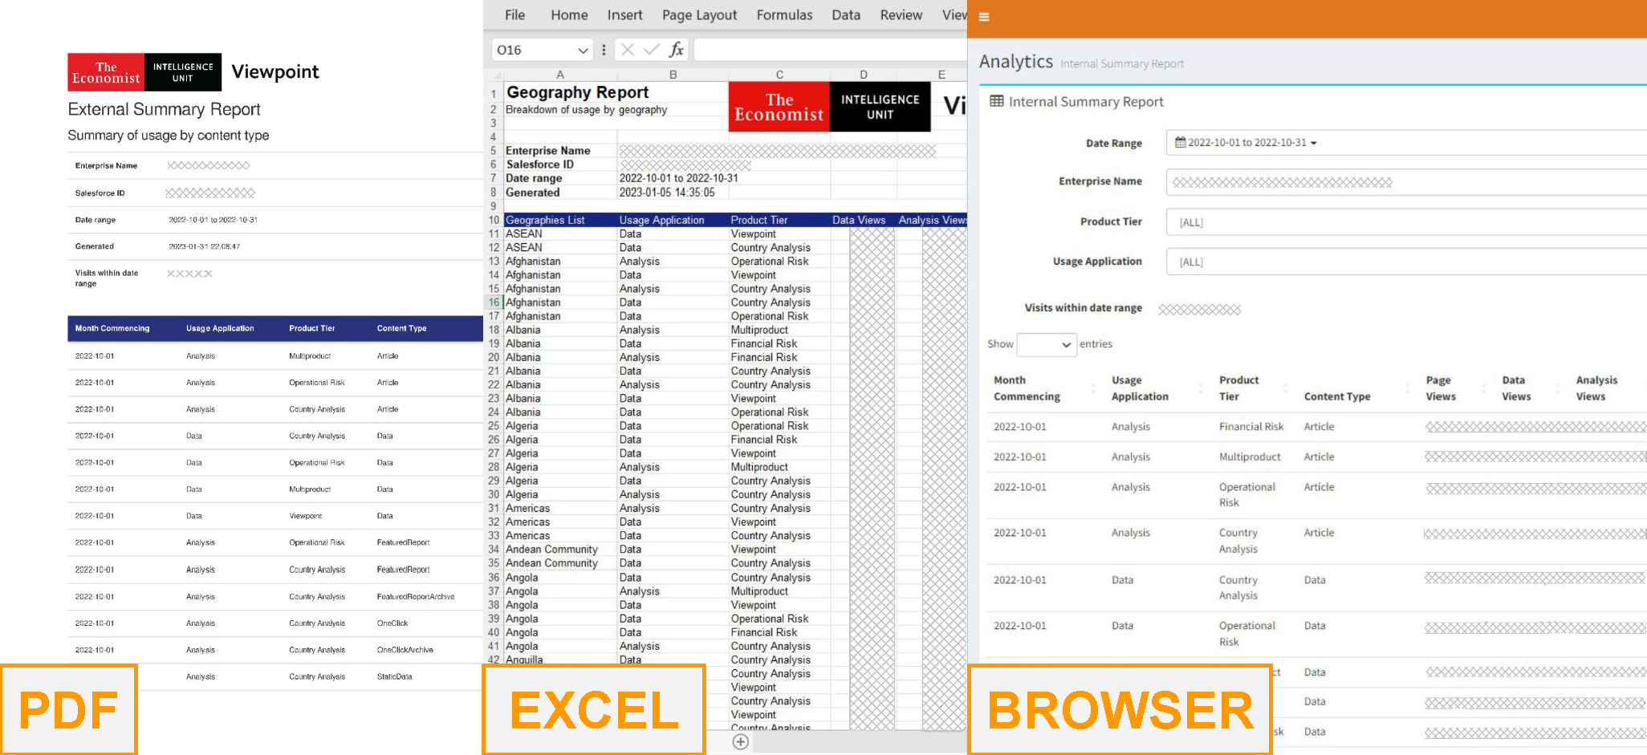This screenshot has height=755, width=1647.
Task: Select the Andean Community cell in row 34
Action: 560,550
